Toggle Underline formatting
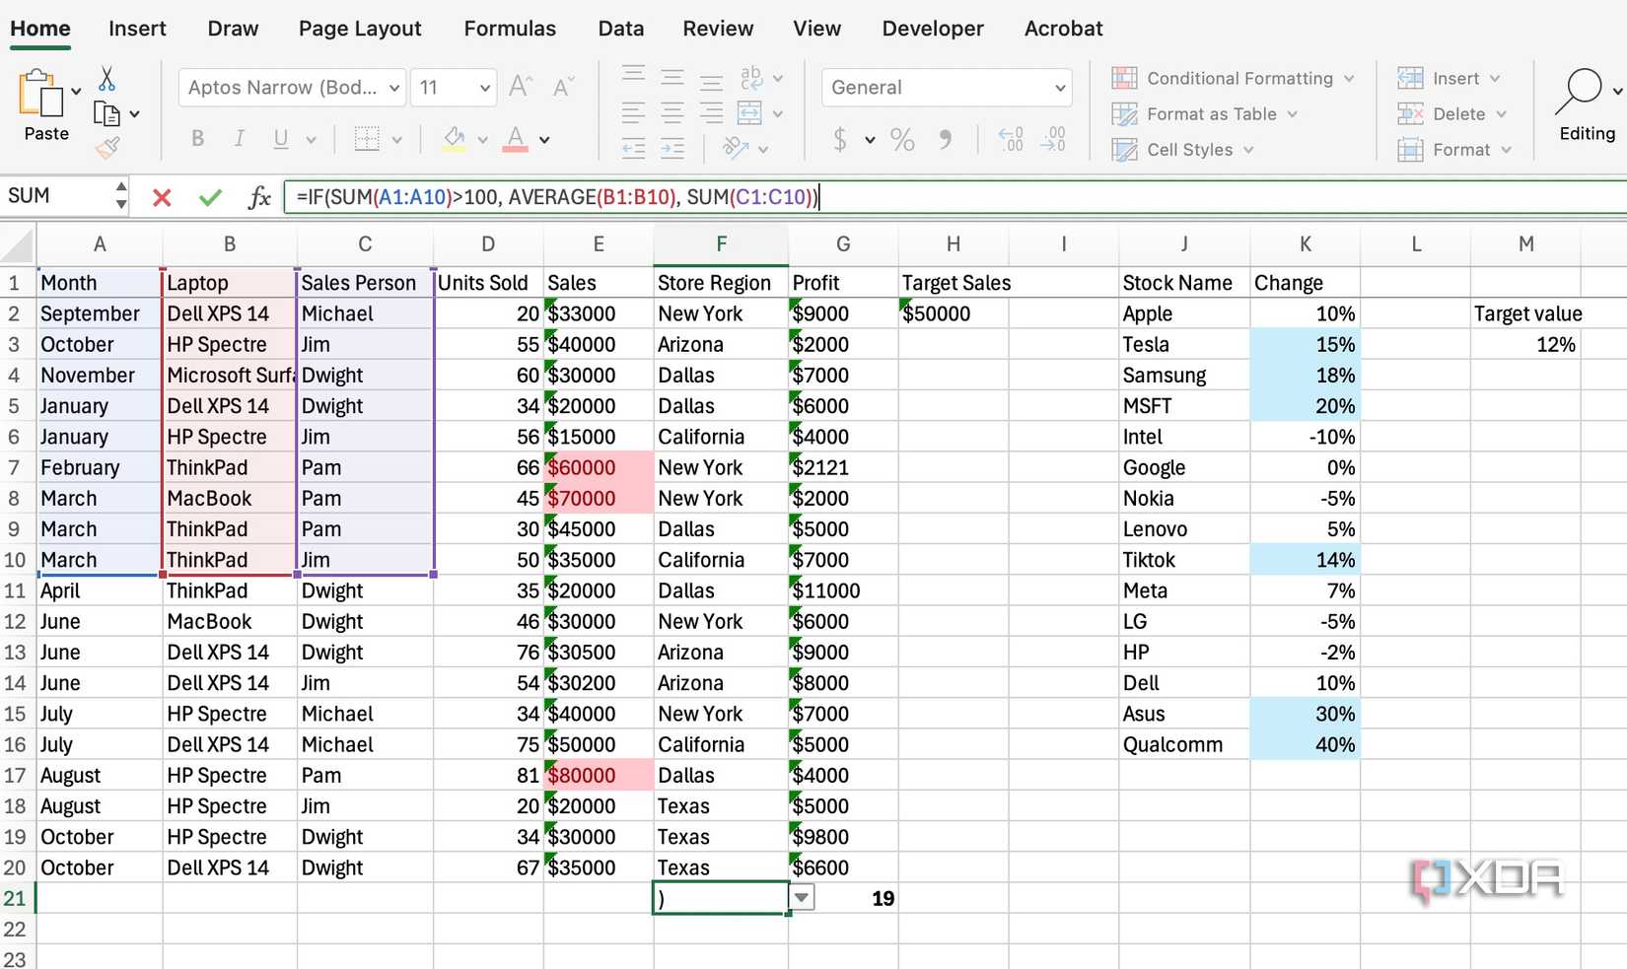 pos(281,139)
